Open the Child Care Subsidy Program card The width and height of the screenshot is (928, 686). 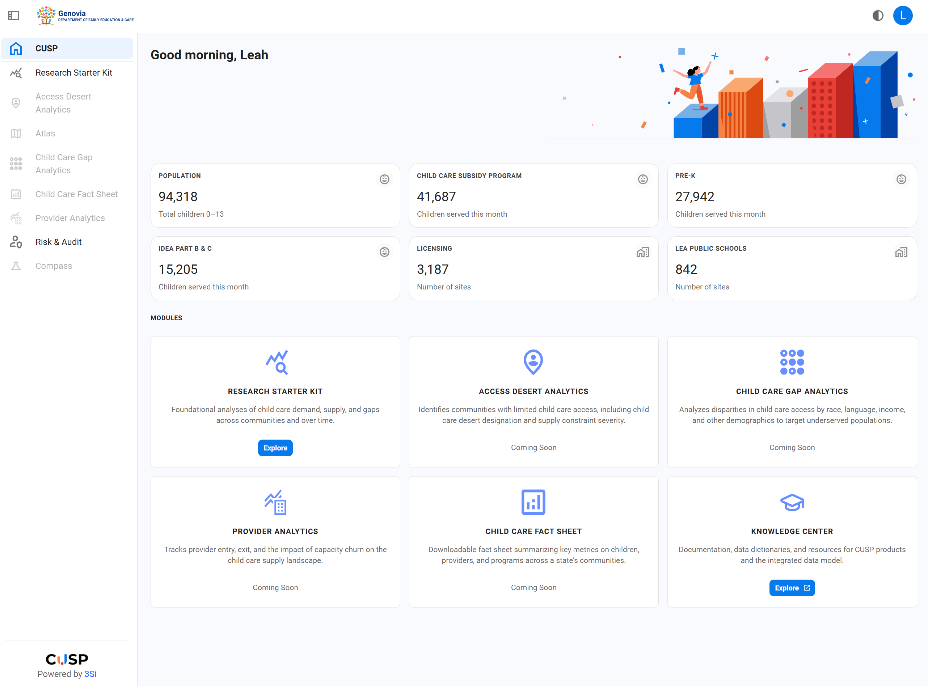tap(533, 196)
